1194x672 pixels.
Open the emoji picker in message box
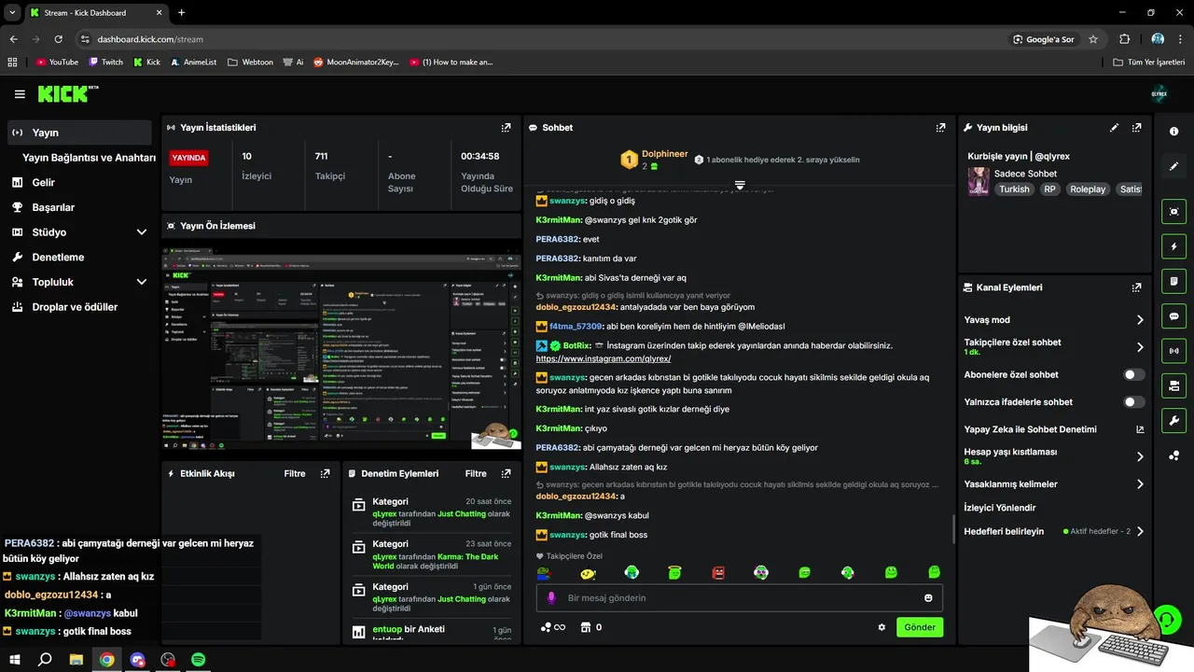(x=928, y=597)
